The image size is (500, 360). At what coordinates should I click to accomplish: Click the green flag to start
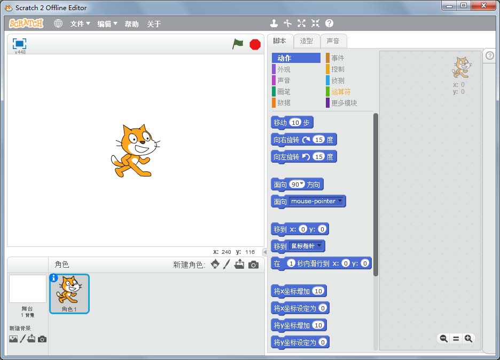point(238,44)
